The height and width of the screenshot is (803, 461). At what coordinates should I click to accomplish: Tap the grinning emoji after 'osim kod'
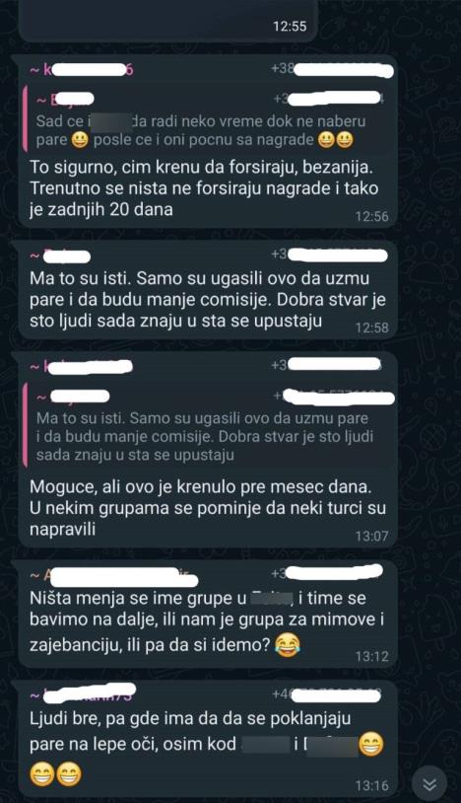point(371,744)
